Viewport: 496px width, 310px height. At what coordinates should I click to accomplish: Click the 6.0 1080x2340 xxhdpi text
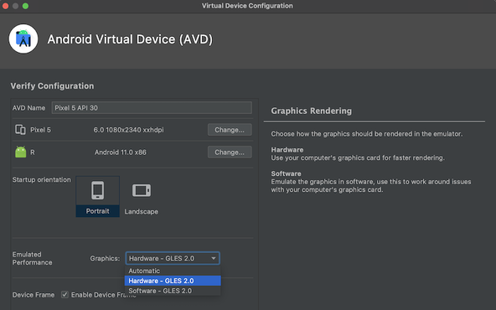(128, 130)
